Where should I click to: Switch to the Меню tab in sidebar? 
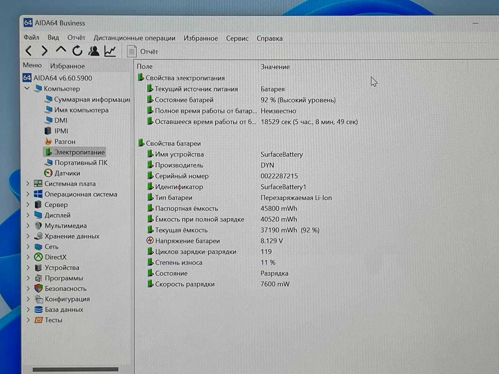[x=32, y=65]
